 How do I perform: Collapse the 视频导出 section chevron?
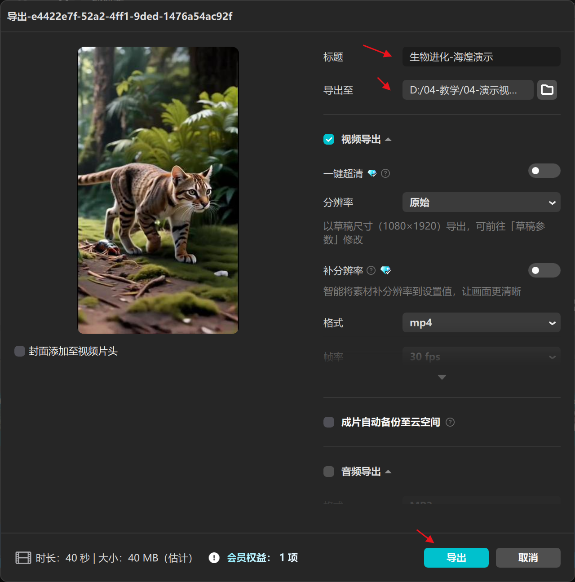point(388,139)
